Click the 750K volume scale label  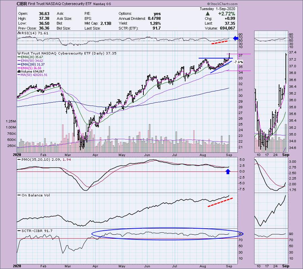[12, 133]
